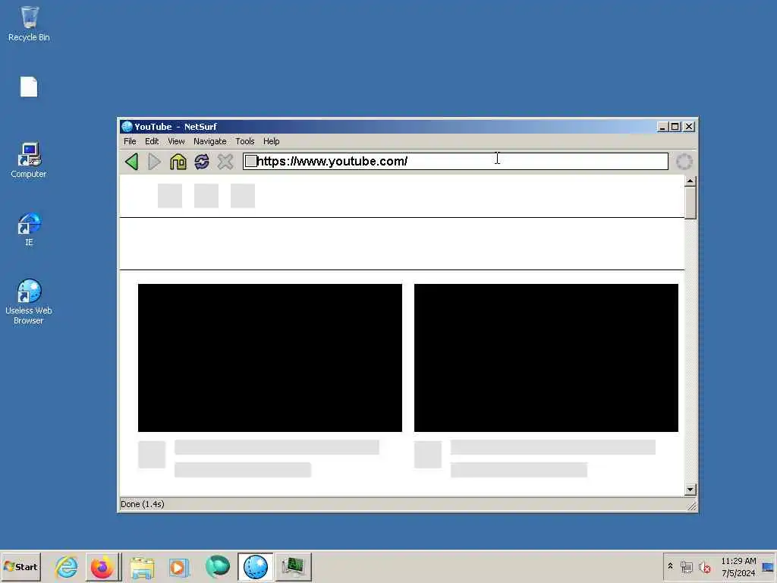Click the left video's title placeholder bar
The width and height of the screenshot is (777, 583).
[277, 447]
